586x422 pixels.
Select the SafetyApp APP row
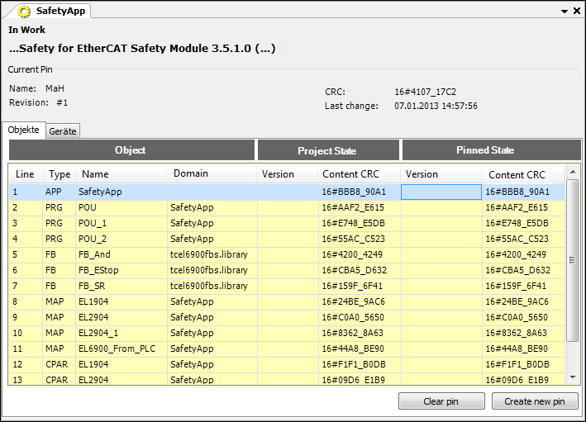(99, 192)
